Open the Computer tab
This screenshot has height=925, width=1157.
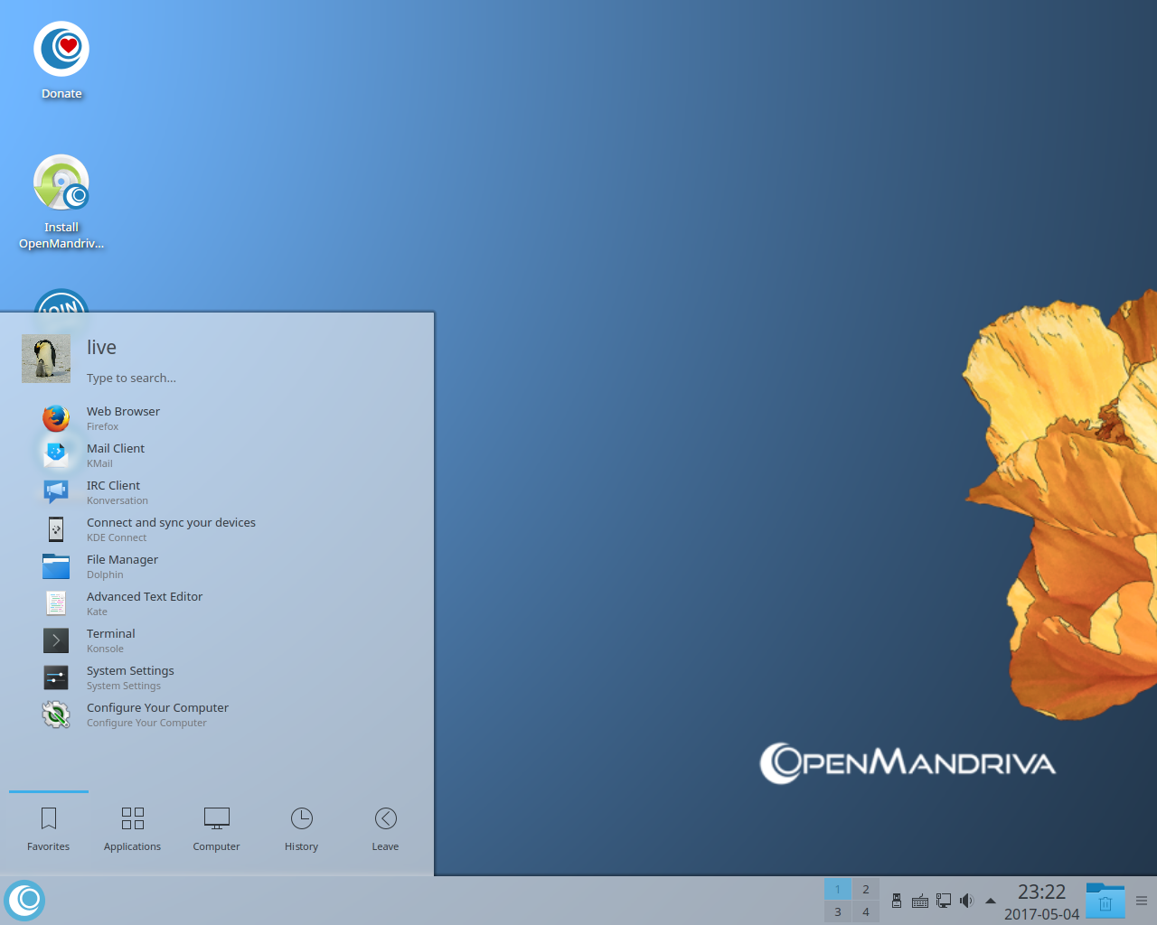[x=217, y=829]
